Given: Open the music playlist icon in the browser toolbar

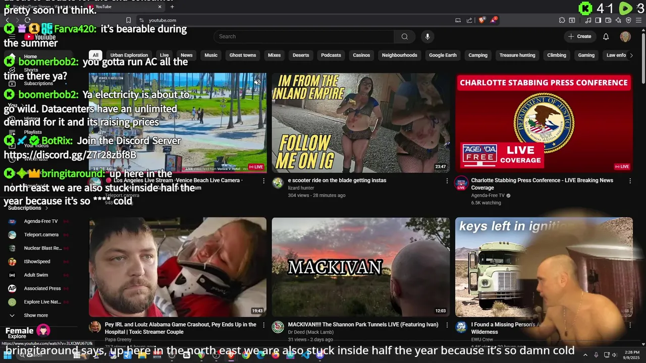Looking at the screenshot, I should click(x=588, y=20).
